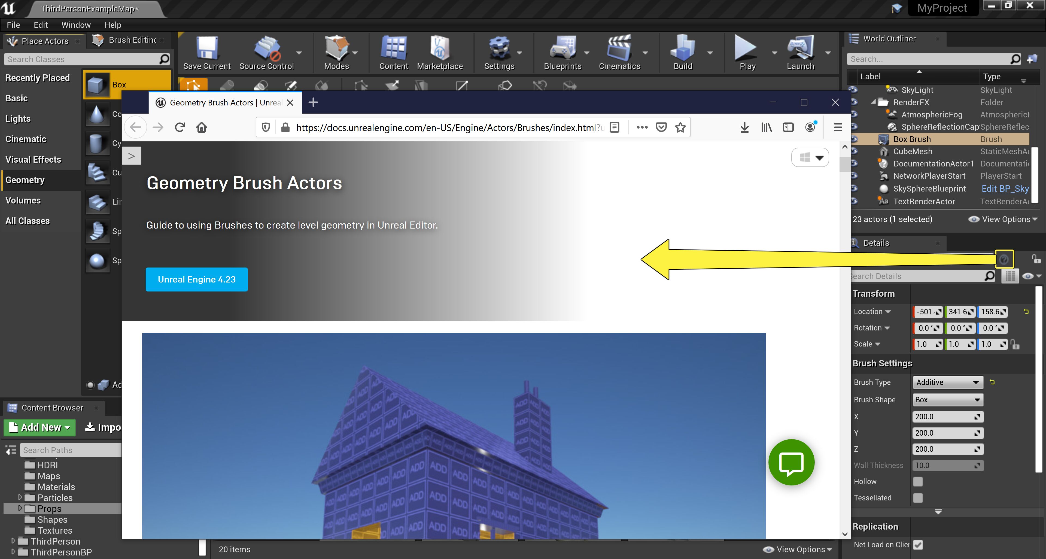
Task: Click the Unreal Engine 4.23 button
Action: coord(196,279)
